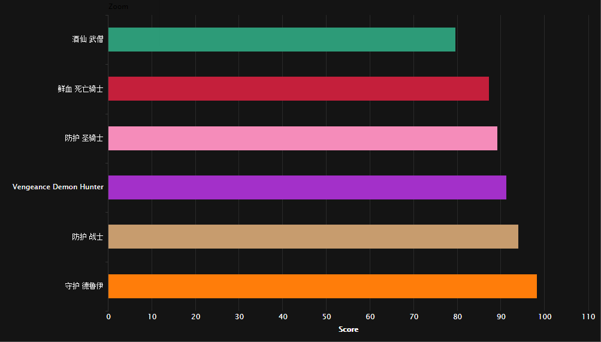Select the 110 tick label
This screenshot has width=601, height=342.
tap(588, 317)
